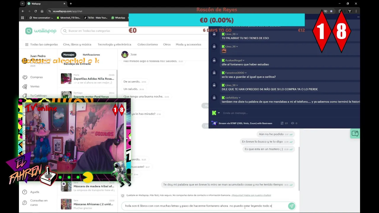Click the Máscaras Africanas item thumbnail
Screen dimensions: 379x213
(x=66, y=204)
